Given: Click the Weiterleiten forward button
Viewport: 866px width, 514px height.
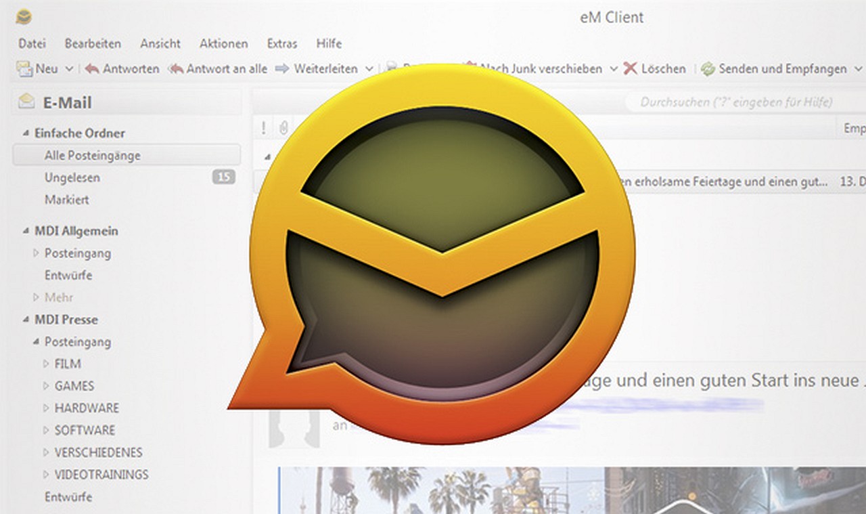Looking at the screenshot, I should click(317, 69).
